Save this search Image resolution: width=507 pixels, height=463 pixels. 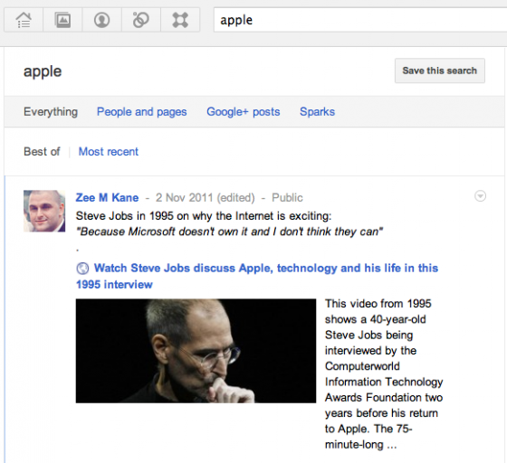click(x=440, y=71)
